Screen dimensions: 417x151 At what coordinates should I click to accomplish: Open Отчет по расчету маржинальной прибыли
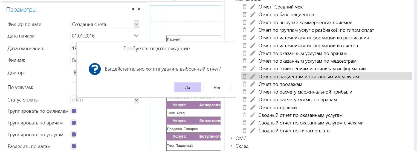click(305, 92)
